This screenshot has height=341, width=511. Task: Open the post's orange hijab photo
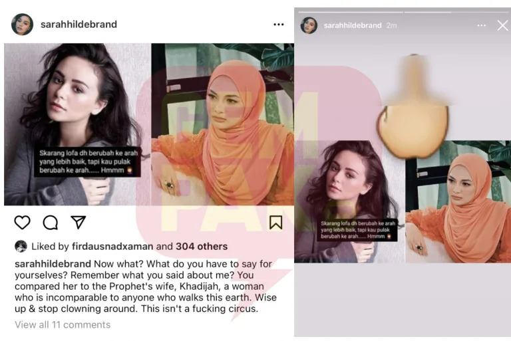[223, 124]
